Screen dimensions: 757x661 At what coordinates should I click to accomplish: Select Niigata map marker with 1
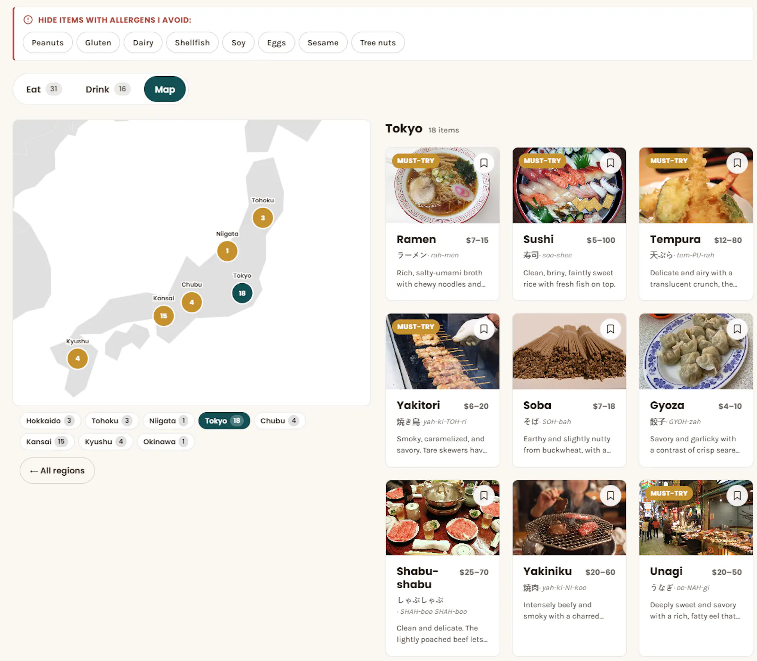tap(227, 251)
